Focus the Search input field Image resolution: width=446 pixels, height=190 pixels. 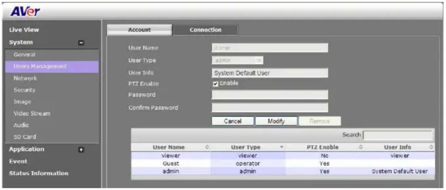398,135
